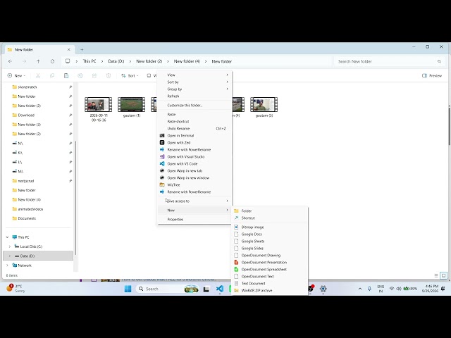Expand the Local Disk (C:) node
Image resolution: width=451 pixels, height=338 pixels.
(x=10, y=246)
